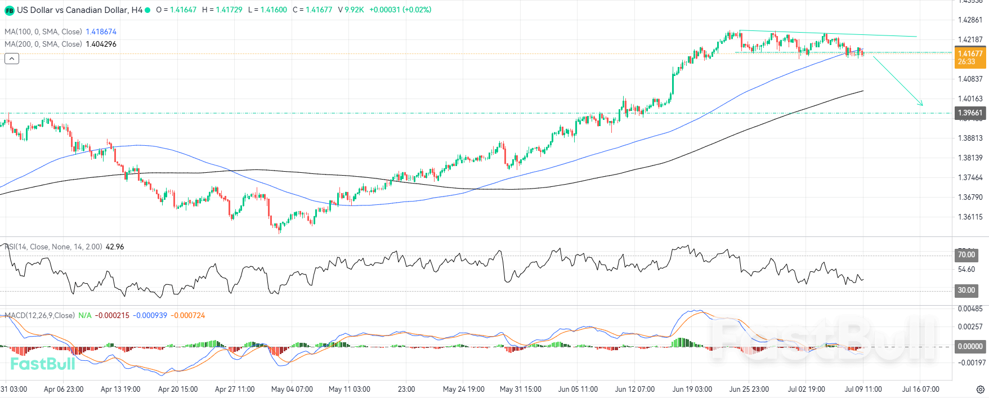Click the 1.40163 price axis label
The height and width of the screenshot is (398, 989).
pyautogui.click(x=970, y=99)
